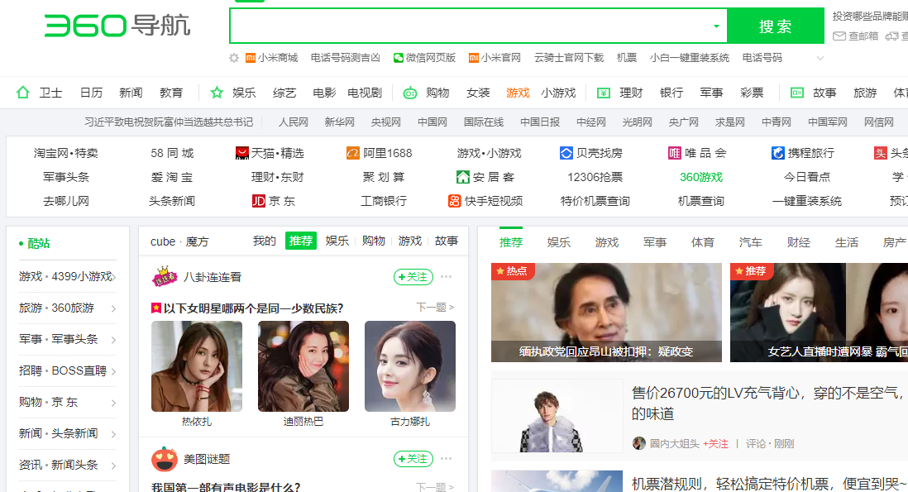The height and width of the screenshot is (492, 908).
Task: Open 电话号码测吉凶 suggestion
Action: tap(345, 58)
